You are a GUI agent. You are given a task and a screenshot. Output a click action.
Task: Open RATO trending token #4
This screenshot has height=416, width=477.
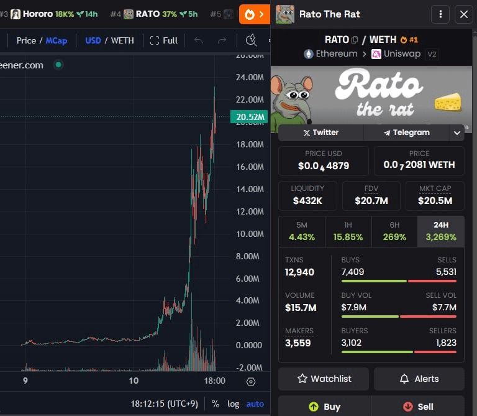pos(154,14)
